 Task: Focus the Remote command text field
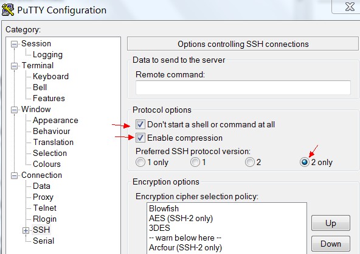[243, 88]
